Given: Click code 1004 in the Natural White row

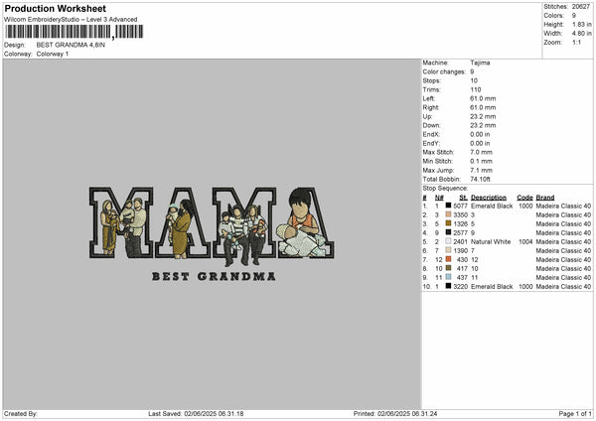Looking at the screenshot, I should [525, 241].
